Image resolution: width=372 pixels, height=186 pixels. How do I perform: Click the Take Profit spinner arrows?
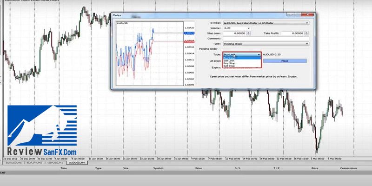point(307,33)
